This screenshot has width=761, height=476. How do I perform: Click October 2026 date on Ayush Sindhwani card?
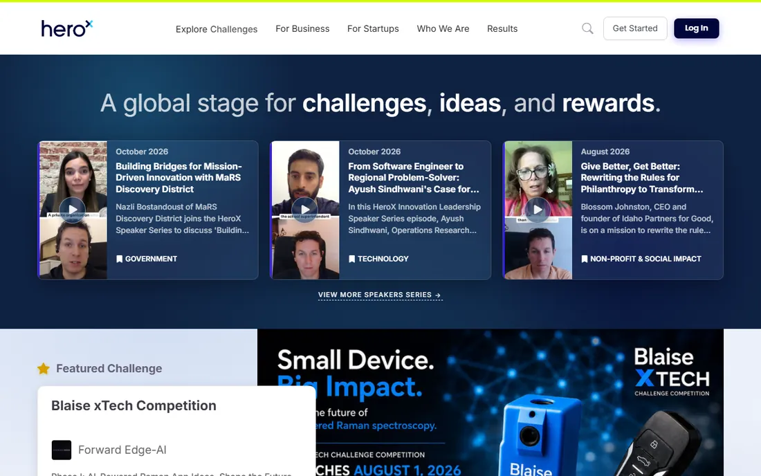374,152
